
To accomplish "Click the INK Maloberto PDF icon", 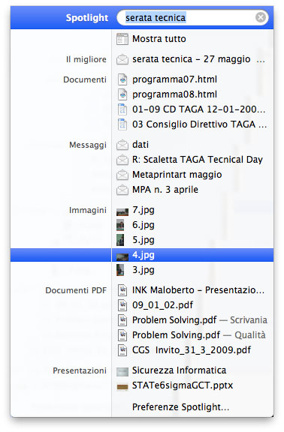I will coord(122,290).
